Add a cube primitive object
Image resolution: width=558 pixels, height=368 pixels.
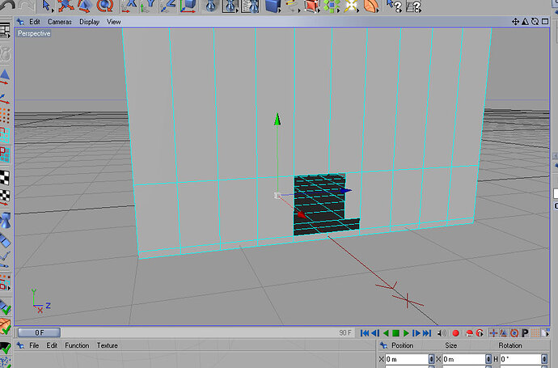[x=273, y=6]
